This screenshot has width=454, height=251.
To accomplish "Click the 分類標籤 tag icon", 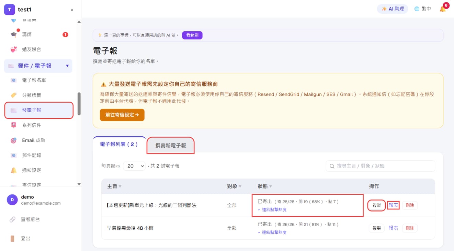I will click(14, 95).
